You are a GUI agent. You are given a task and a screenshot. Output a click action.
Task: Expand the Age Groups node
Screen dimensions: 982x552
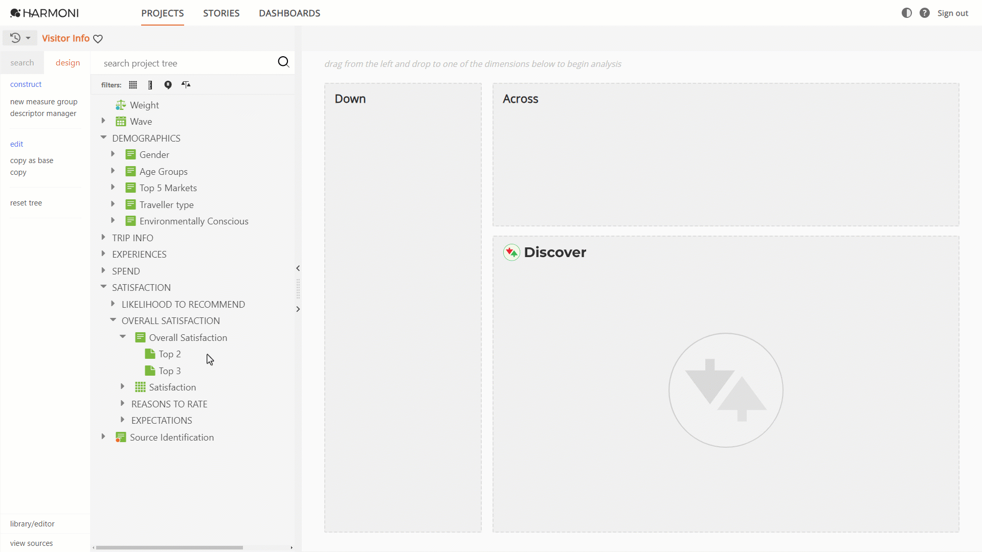pyautogui.click(x=113, y=171)
